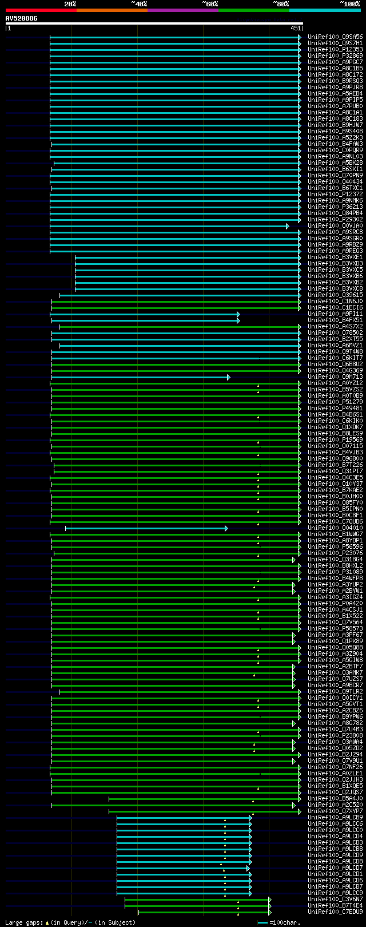Select UniRef100_A9PGC7 in the hit list

click(x=335, y=62)
